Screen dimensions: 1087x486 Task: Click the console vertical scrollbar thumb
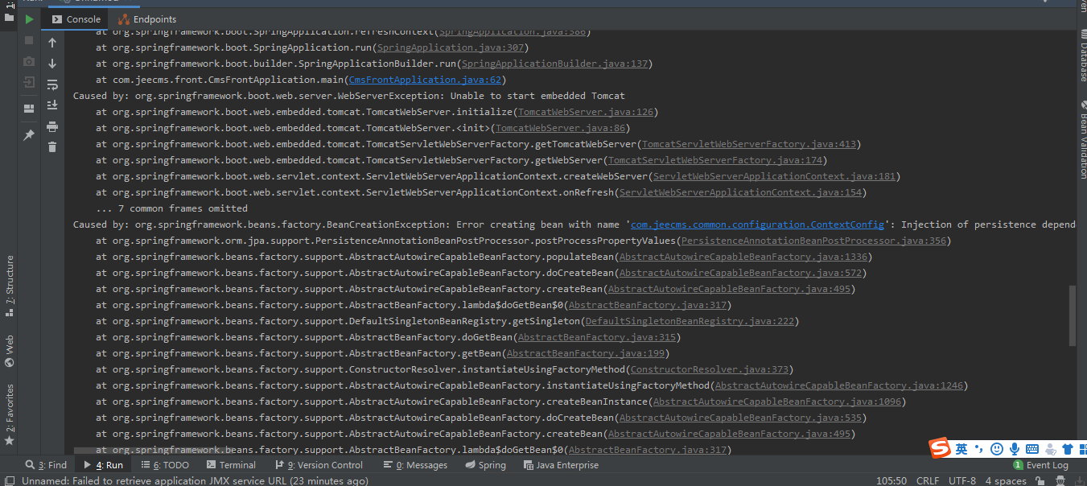(x=1071, y=315)
